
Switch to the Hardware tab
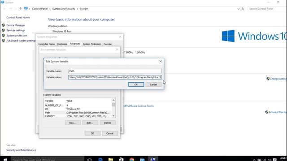(62, 44)
